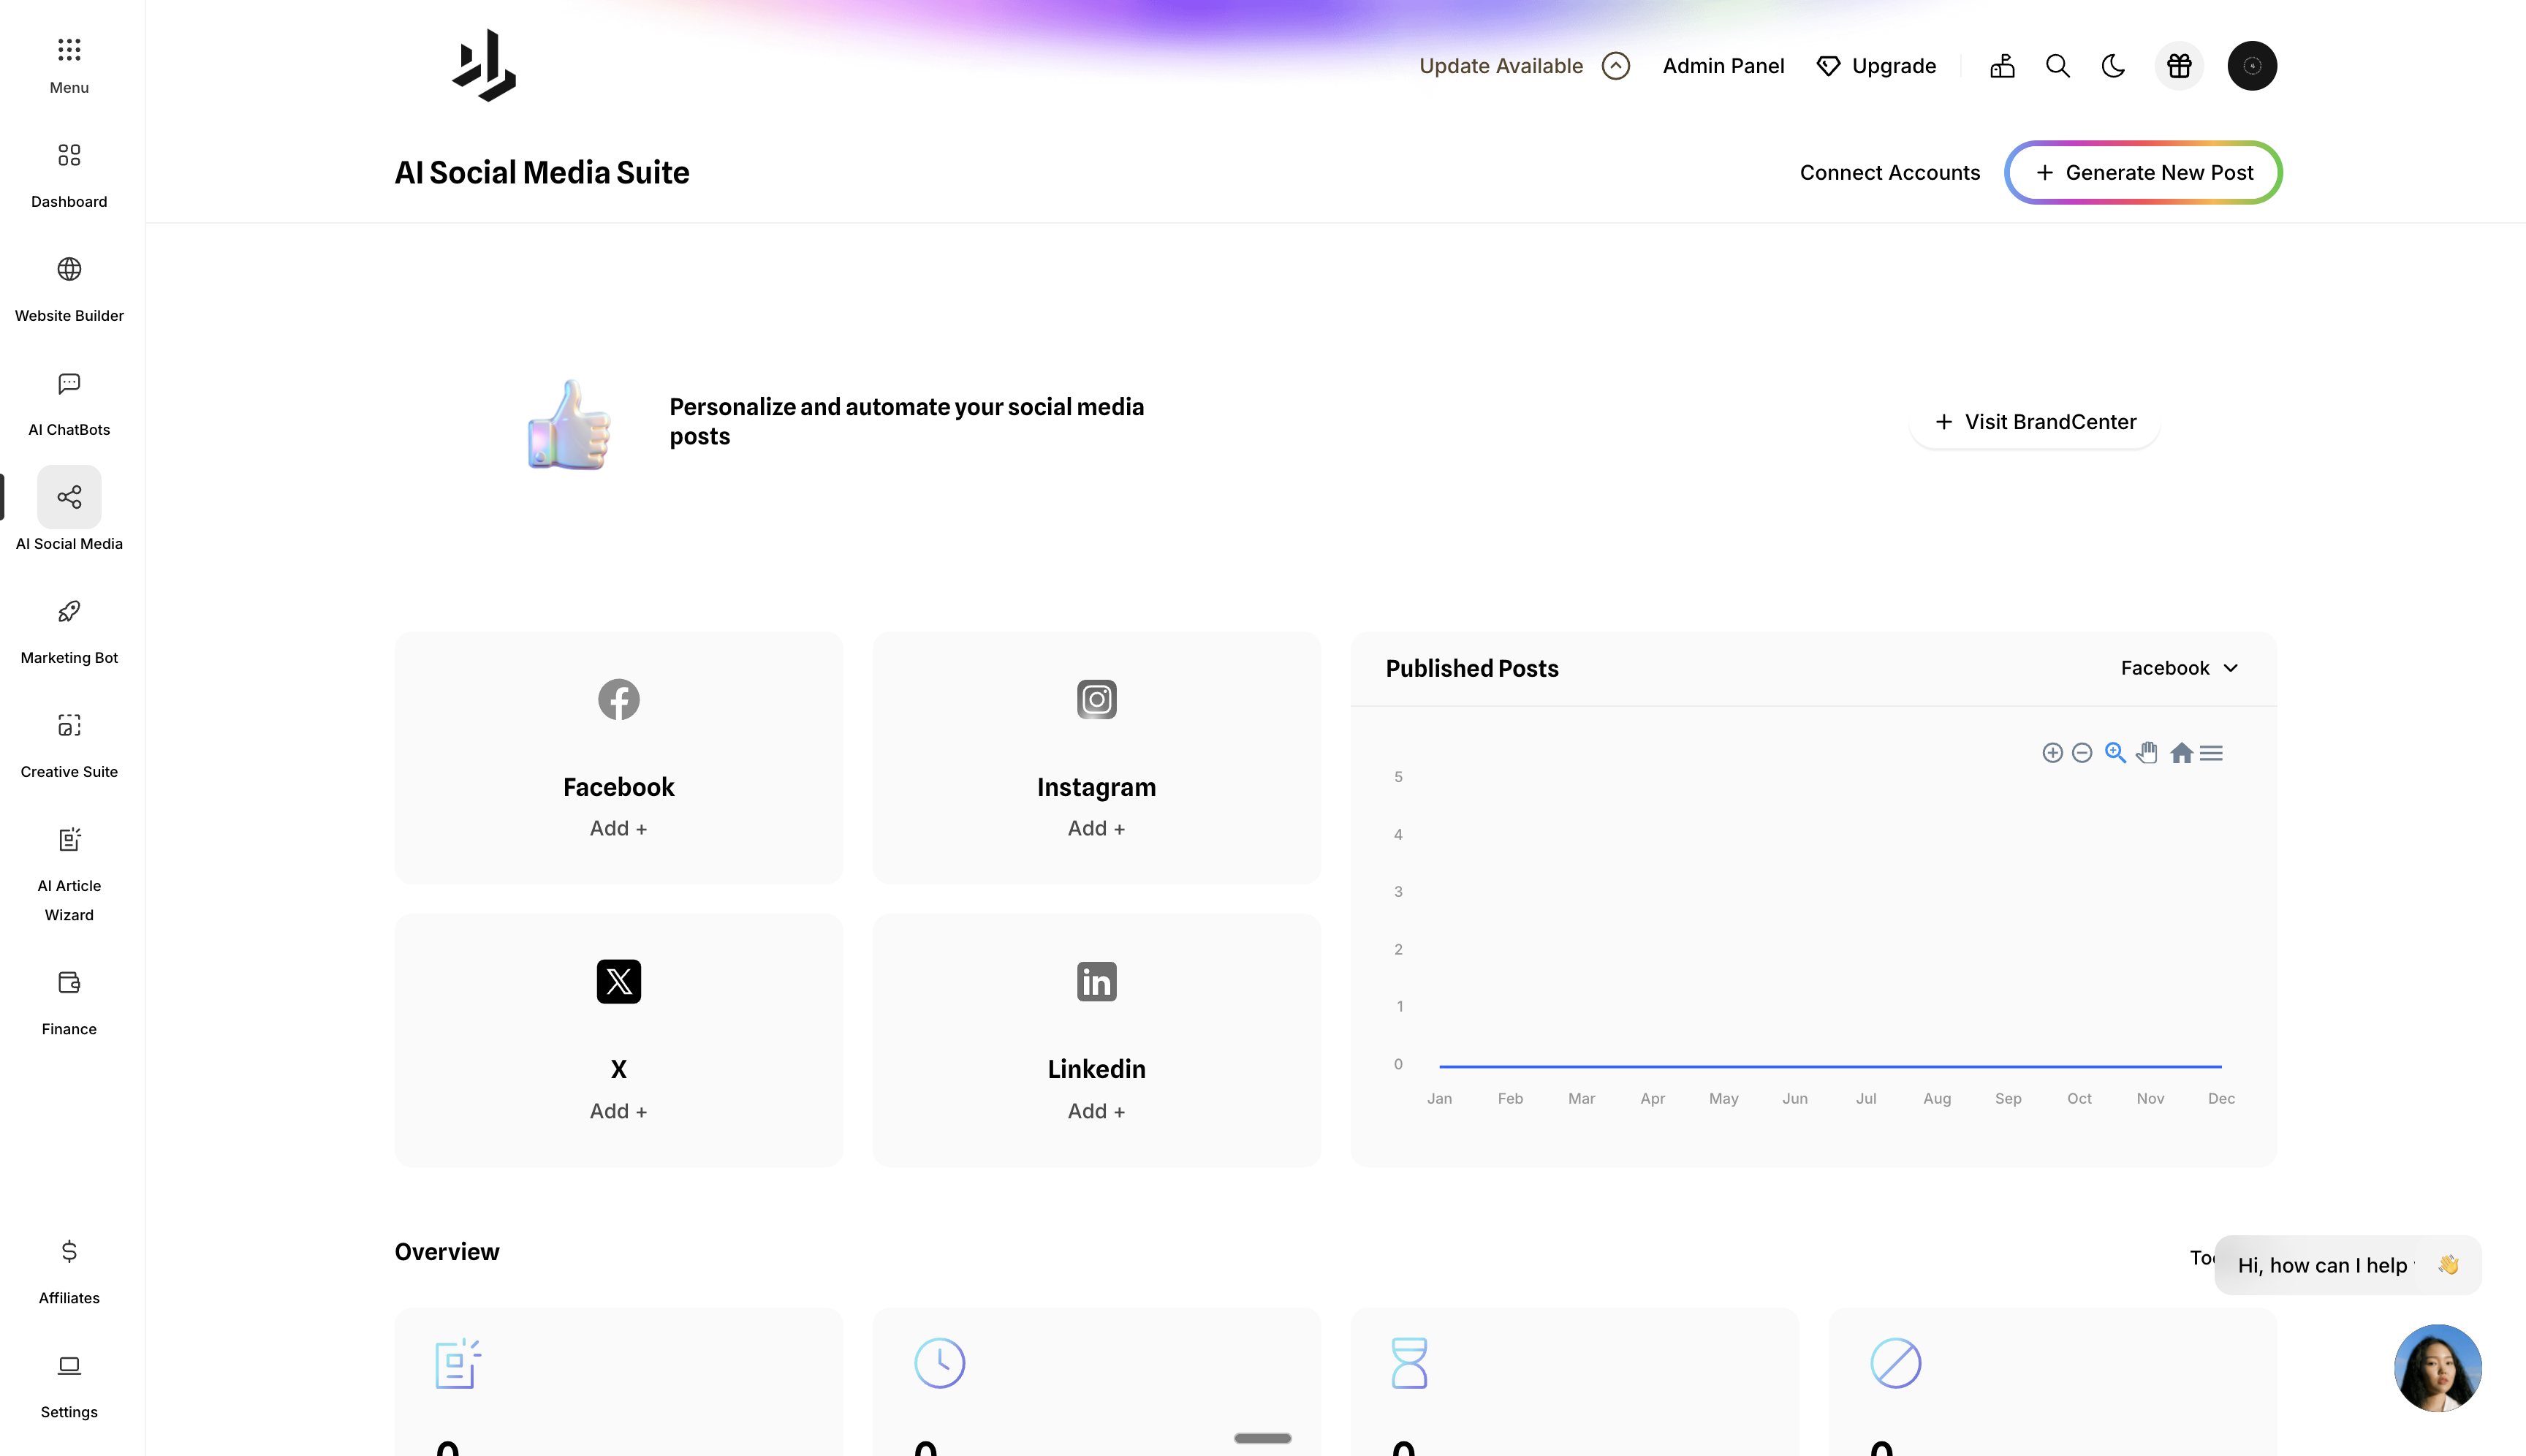Viewport: 2526px width, 1456px height.
Task: Select the Marketing Bot rocket icon
Action: 68,611
